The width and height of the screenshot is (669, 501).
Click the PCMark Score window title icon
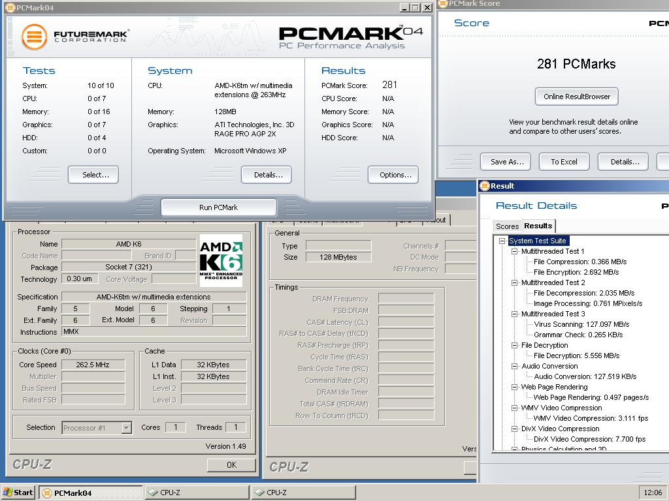click(442, 4)
